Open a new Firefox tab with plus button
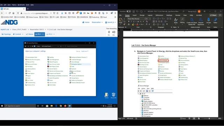The height and width of the screenshot is (126, 224). coord(28,9)
